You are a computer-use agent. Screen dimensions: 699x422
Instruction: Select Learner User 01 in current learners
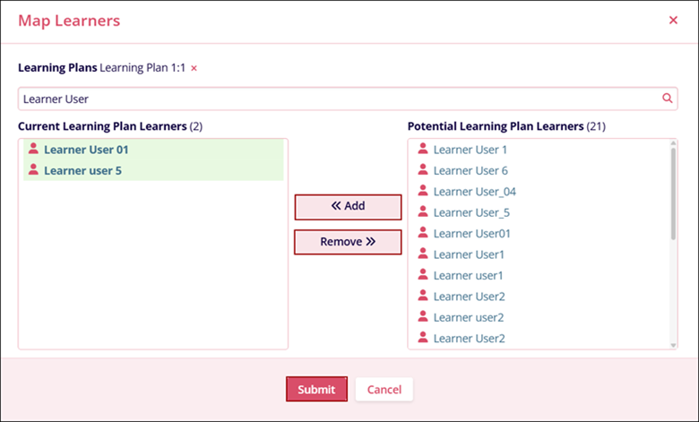(x=86, y=150)
